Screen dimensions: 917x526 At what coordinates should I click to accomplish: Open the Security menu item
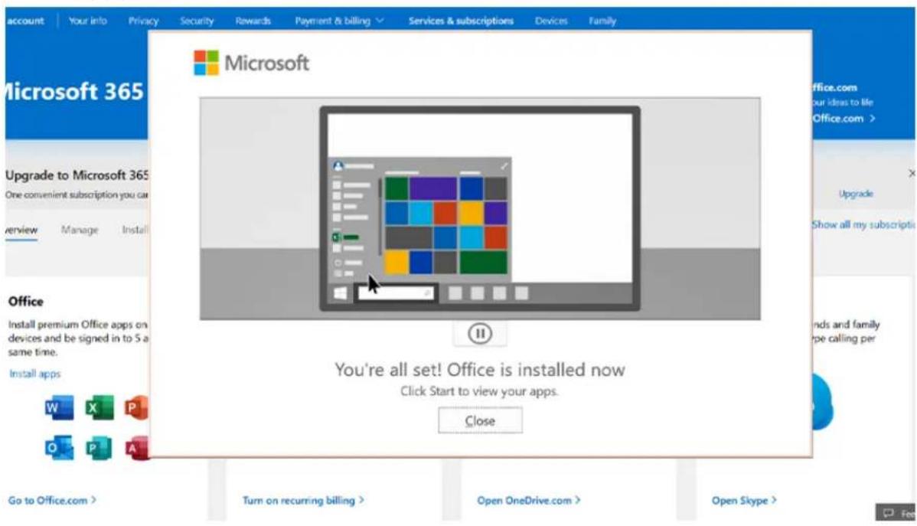point(197,21)
